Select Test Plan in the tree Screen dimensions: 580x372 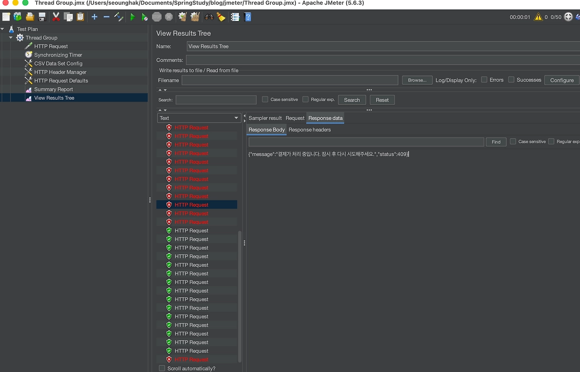(27, 29)
